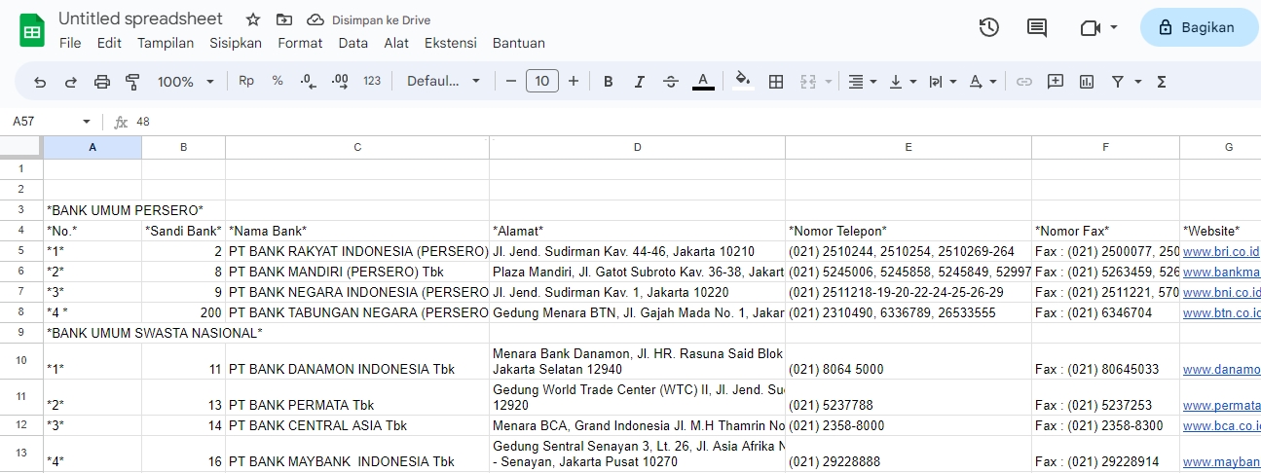
Task: Click the formula bar containing 48
Action: point(696,122)
